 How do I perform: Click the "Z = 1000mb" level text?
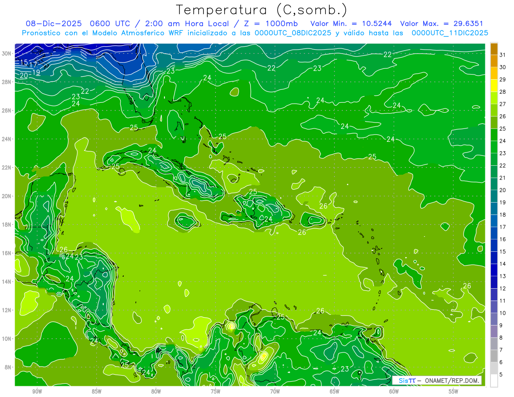point(272,24)
